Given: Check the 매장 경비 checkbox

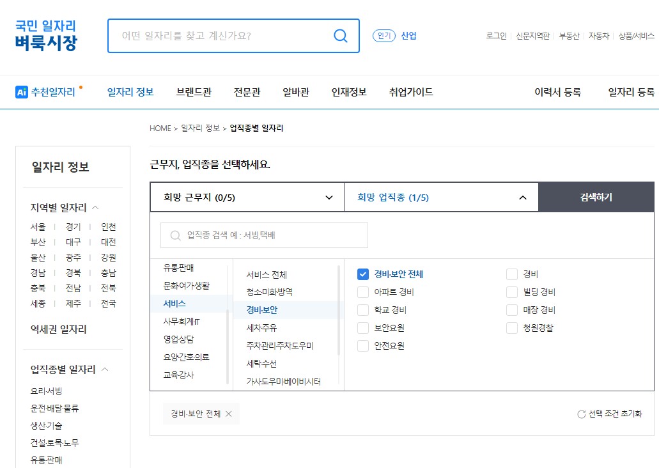Looking at the screenshot, I should pyautogui.click(x=512, y=310).
